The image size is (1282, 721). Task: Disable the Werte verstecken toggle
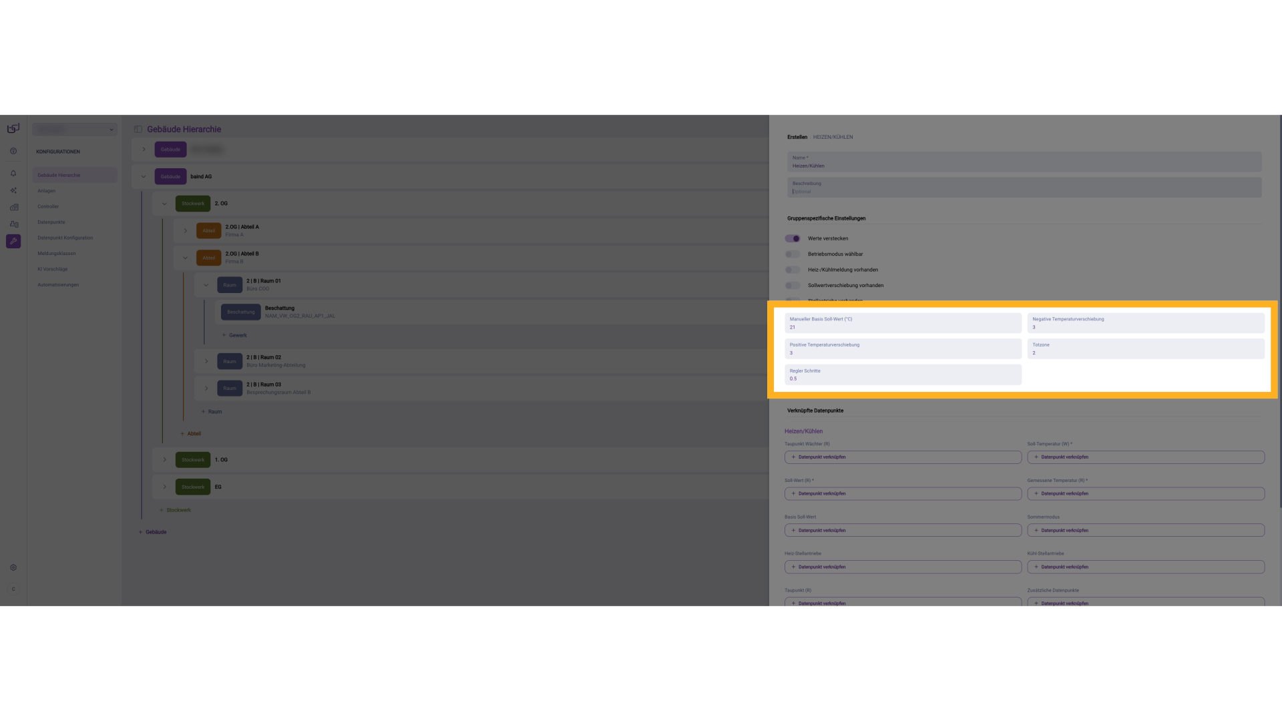pos(793,238)
